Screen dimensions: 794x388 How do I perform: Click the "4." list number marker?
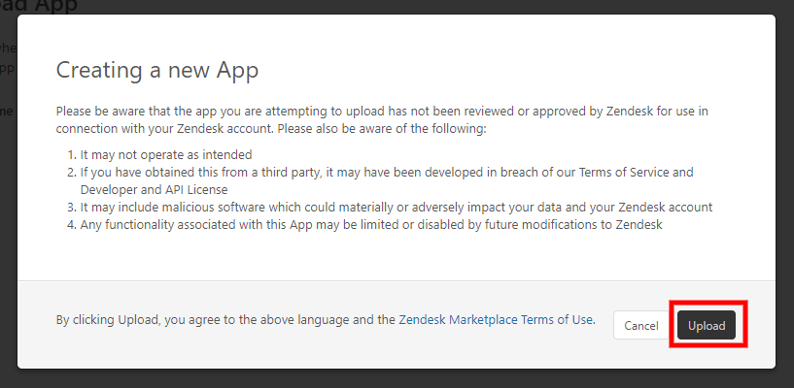[72, 224]
